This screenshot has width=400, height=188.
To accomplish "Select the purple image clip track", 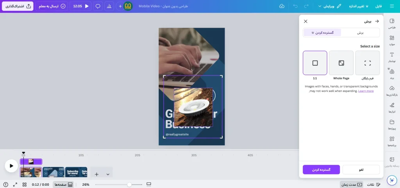I will coord(31,162).
